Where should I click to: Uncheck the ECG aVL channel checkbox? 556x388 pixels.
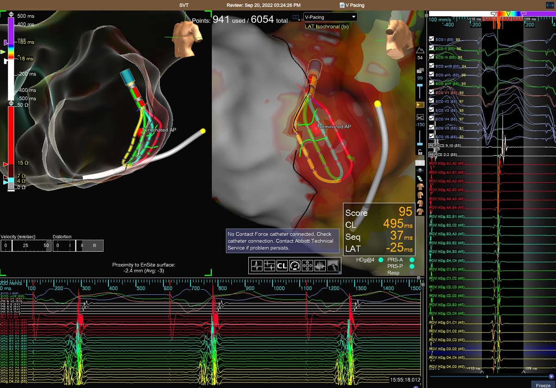coord(432,75)
